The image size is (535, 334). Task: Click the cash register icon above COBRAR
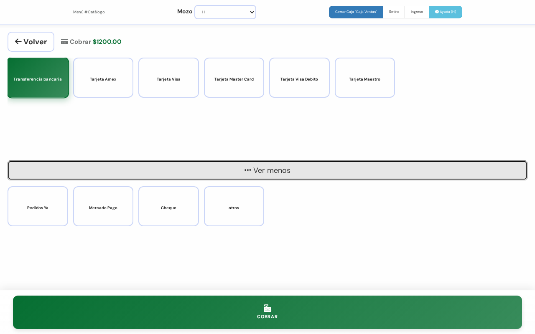point(267,308)
